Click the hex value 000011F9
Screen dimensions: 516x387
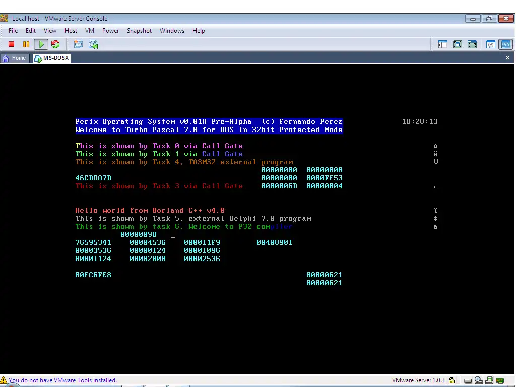pos(202,242)
